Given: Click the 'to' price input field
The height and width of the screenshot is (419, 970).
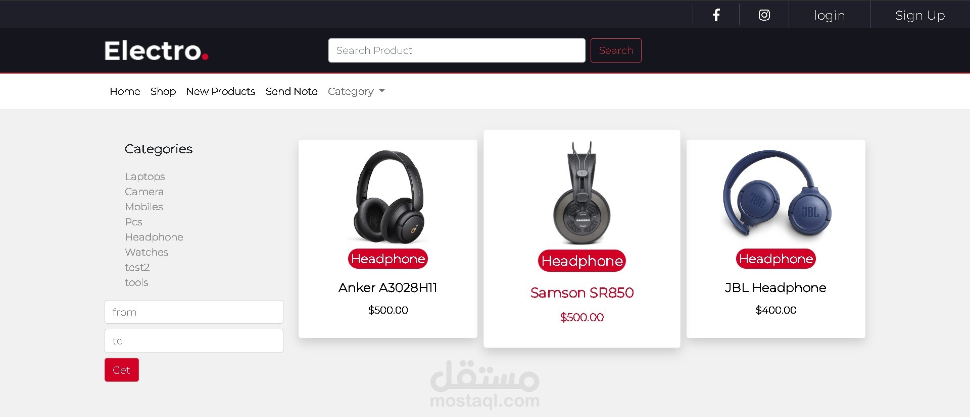Looking at the screenshot, I should click(194, 341).
